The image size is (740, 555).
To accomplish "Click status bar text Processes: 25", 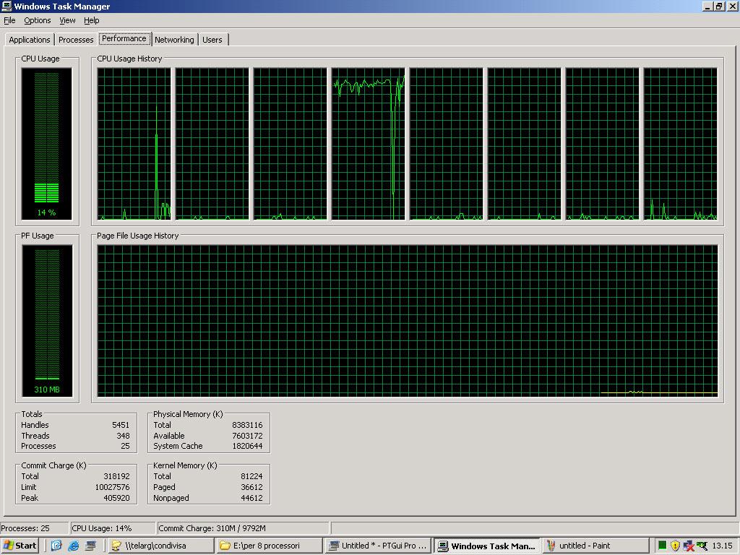I will pyautogui.click(x=25, y=528).
